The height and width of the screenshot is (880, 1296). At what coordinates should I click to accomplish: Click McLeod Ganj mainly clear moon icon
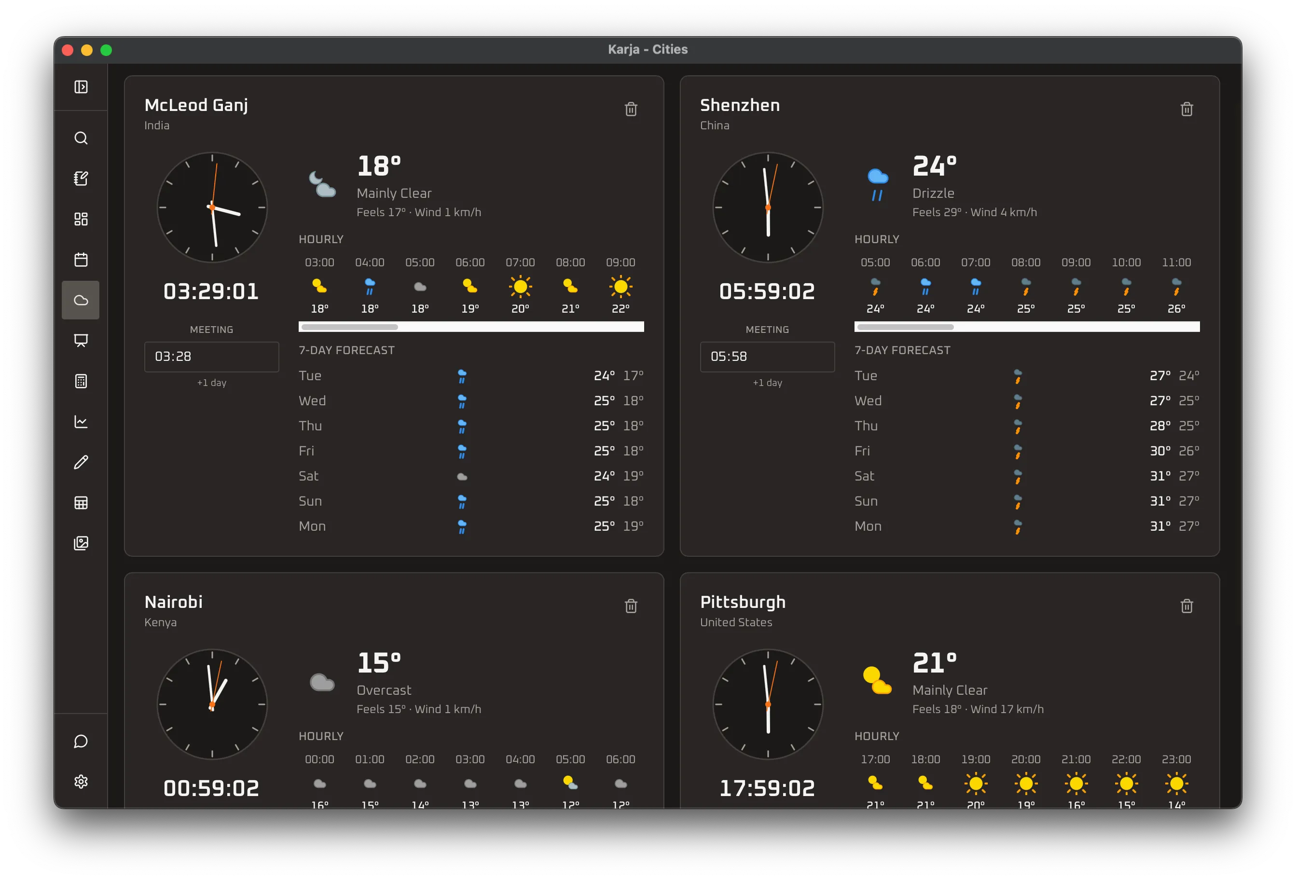point(322,185)
